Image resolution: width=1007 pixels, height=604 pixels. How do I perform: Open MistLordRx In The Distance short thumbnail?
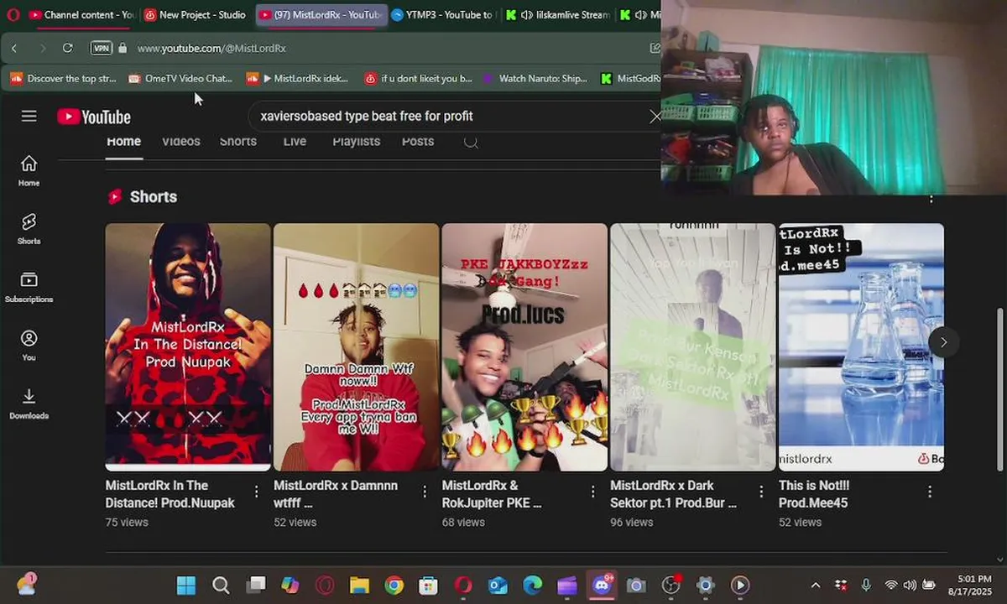(x=188, y=346)
